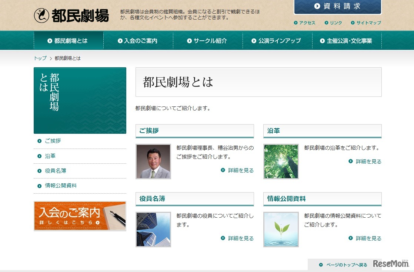This screenshot has height=272, width=414.
Task: Click the arrow icon beside アクセス
Action: click(296, 23)
